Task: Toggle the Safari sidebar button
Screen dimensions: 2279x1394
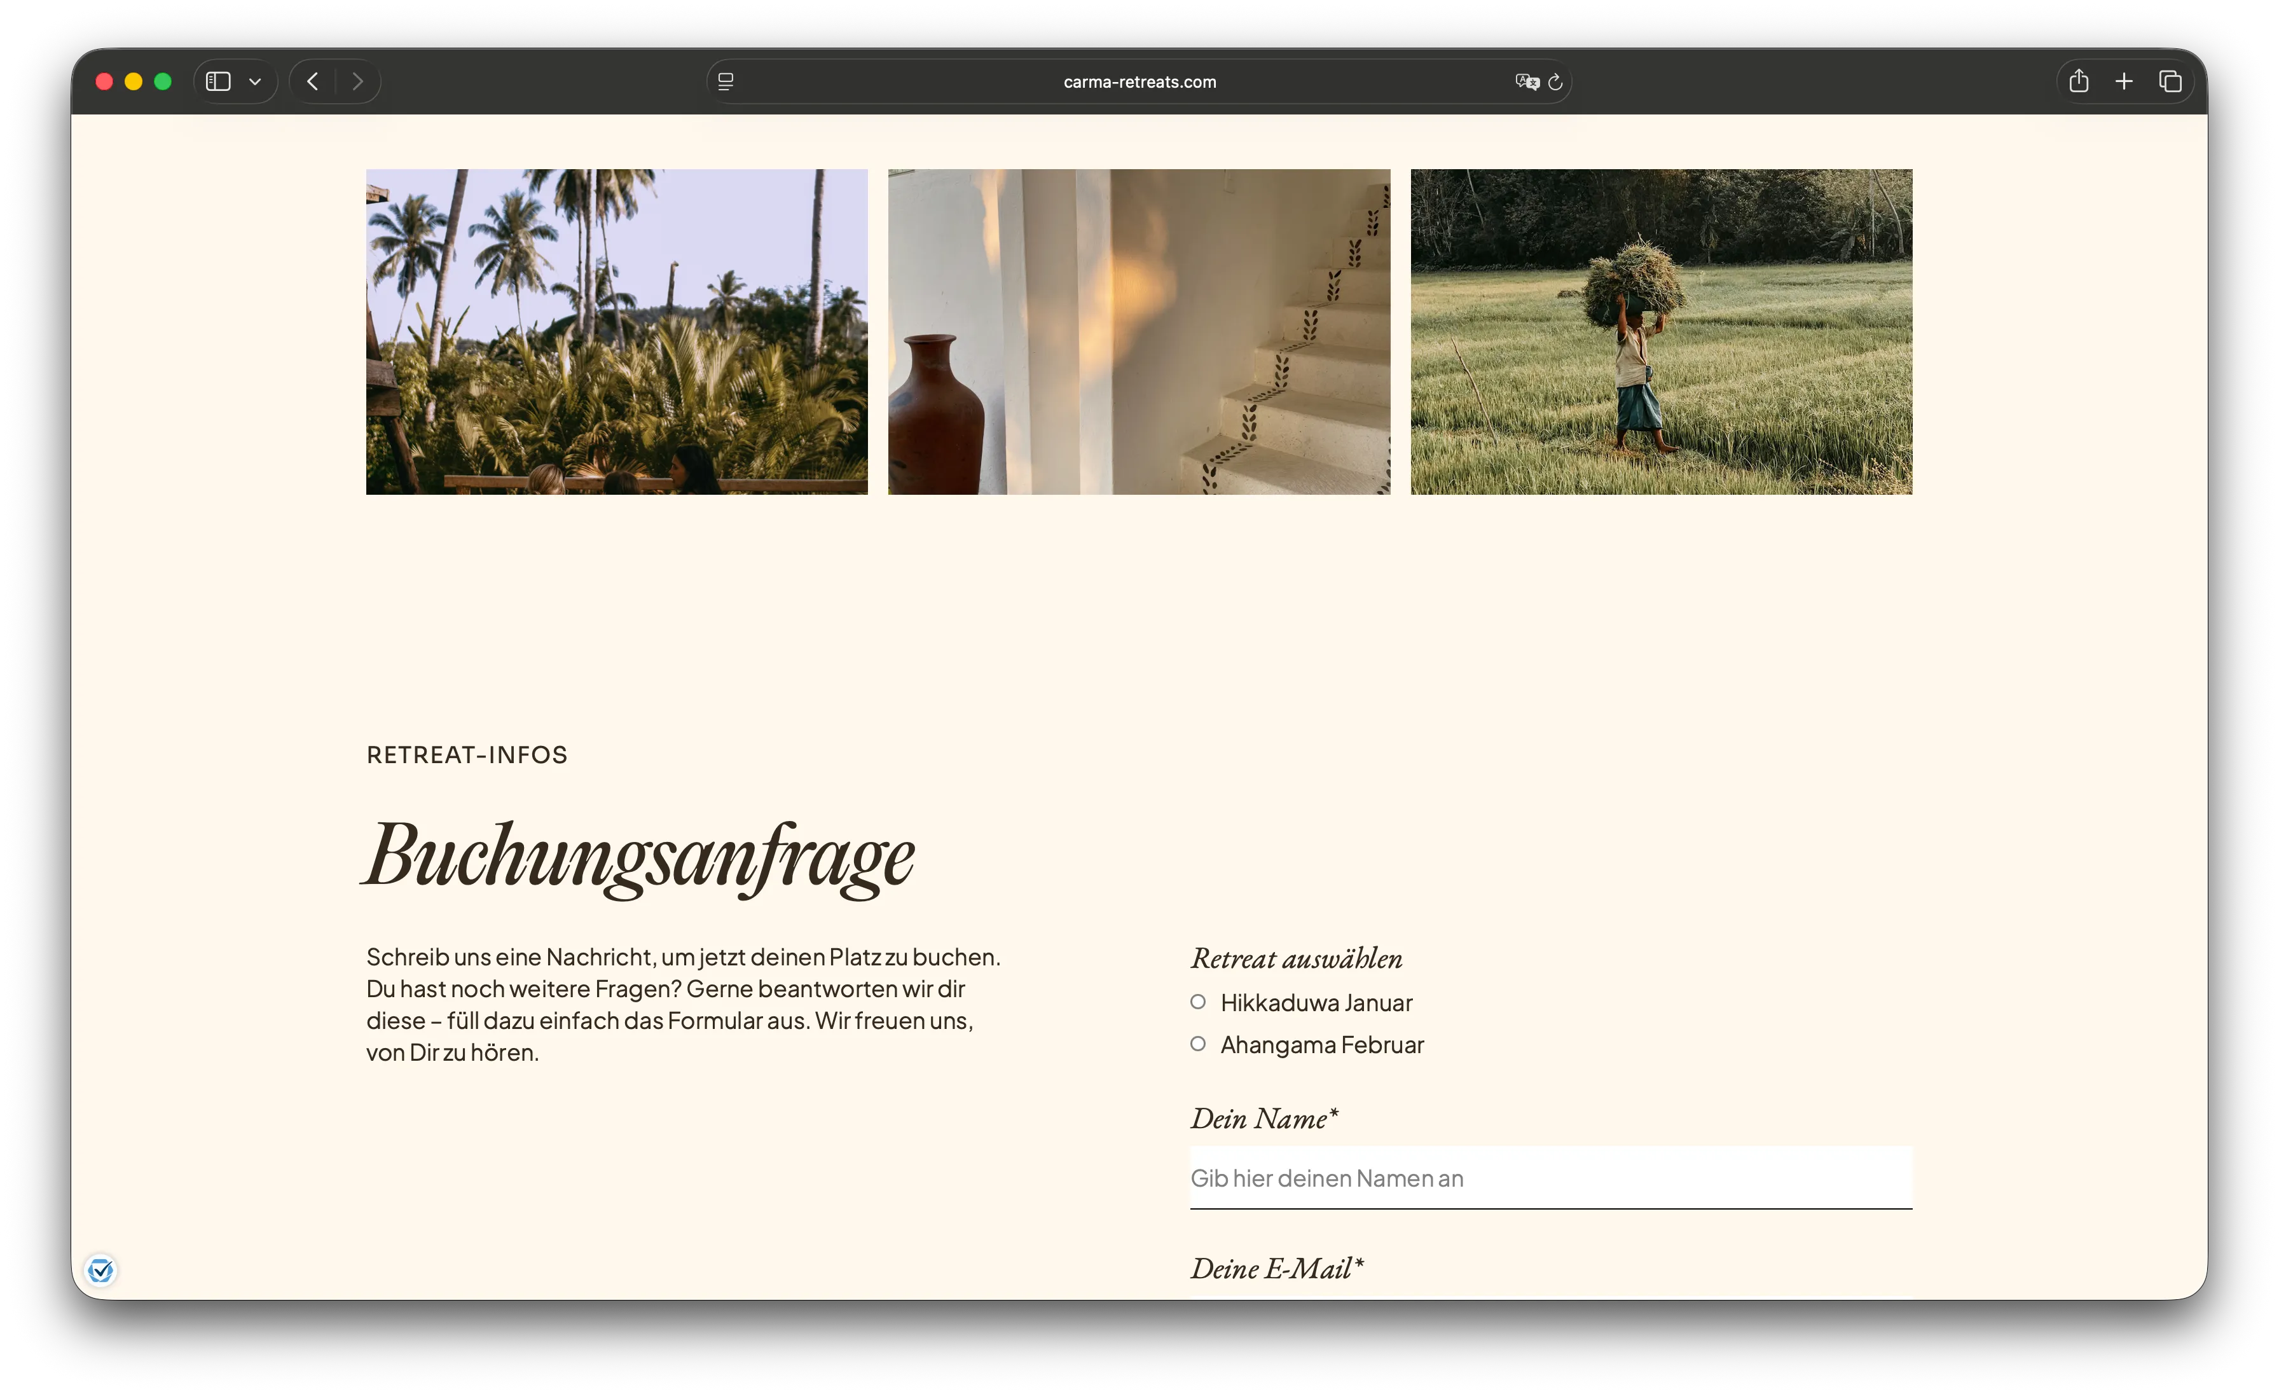Action: (x=218, y=81)
